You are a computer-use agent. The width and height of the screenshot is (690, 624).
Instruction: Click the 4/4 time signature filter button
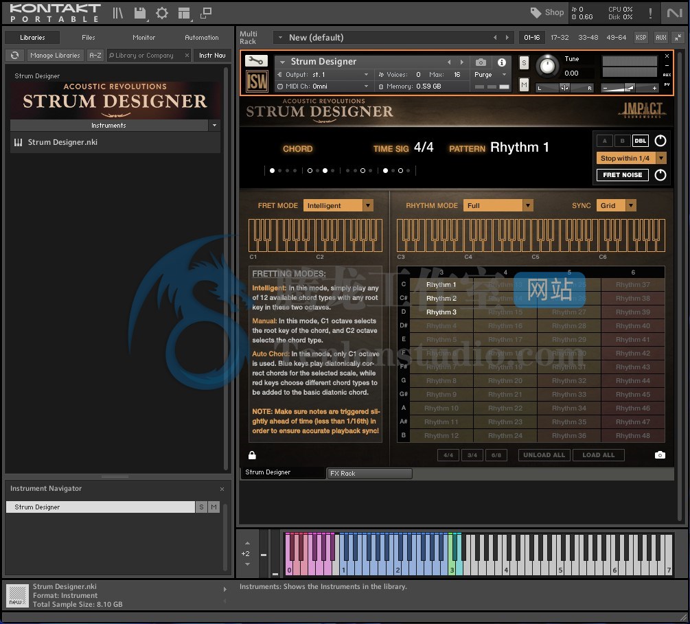coord(448,455)
